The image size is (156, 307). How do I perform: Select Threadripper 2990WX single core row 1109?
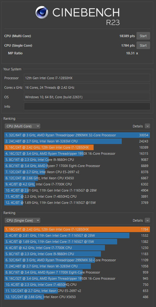point(77,260)
